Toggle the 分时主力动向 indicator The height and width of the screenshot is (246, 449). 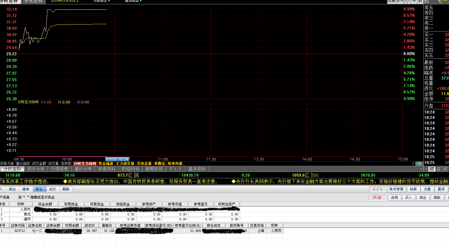point(85,164)
